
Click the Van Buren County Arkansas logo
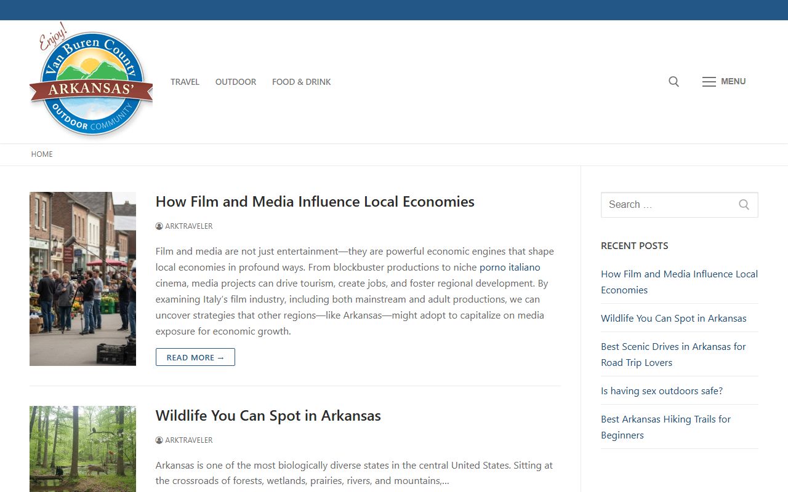pyautogui.click(x=91, y=82)
